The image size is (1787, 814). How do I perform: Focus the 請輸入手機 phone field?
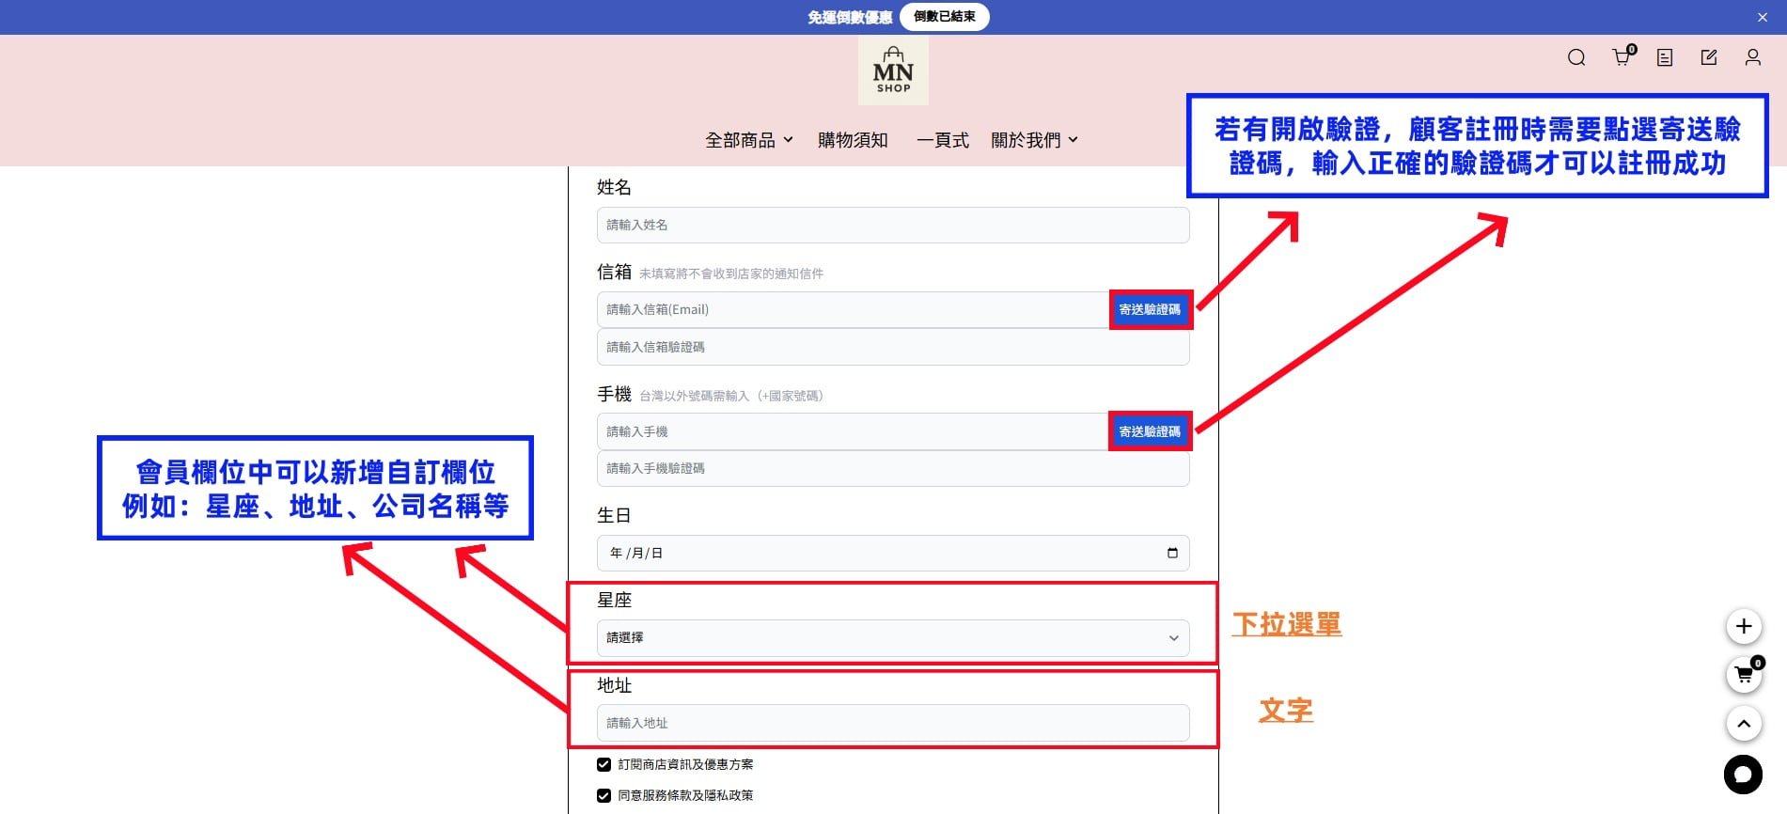click(x=853, y=431)
